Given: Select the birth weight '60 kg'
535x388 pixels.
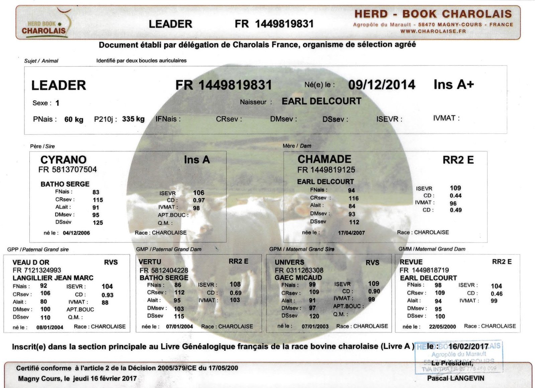Looking at the screenshot, I should [74, 119].
